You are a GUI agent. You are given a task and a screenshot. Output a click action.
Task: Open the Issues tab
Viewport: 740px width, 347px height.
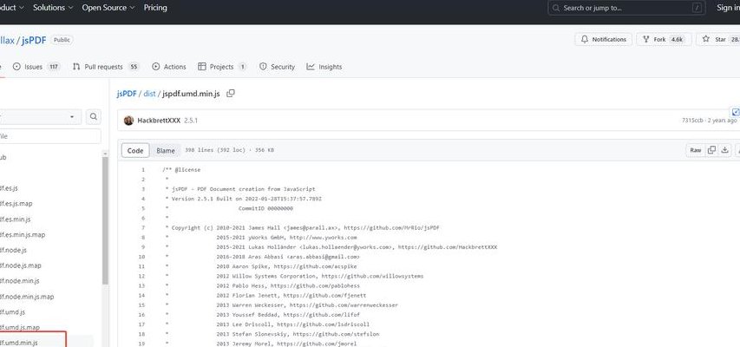[36, 67]
